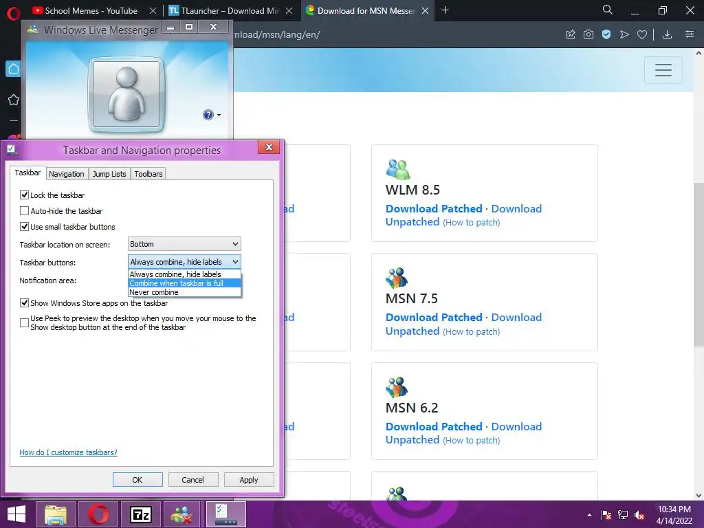704x528 pixels.
Task: Click MSN 6.2 Download Patched link
Action: tap(434, 426)
